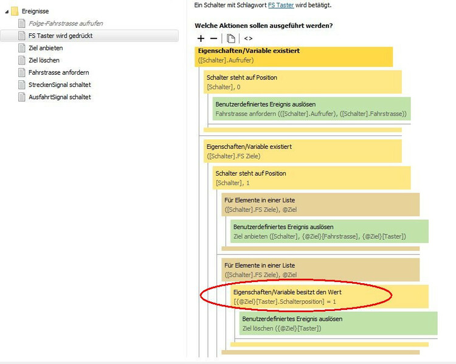The height and width of the screenshot is (364, 456).
Task: Click the Ereignisse folder icon
Action: pyautogui.click(x=15, y=12)
